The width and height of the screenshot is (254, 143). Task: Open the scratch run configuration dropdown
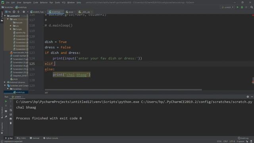(x=227, y=7)
